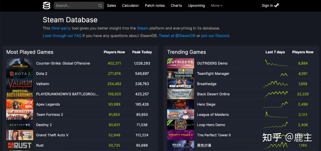Open the Valheim title link

coord(43,84)
